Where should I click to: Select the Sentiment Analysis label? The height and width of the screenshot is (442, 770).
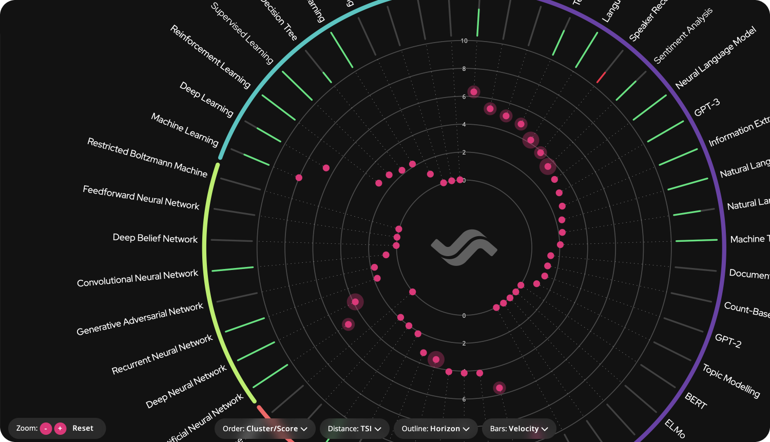pyautogui.click(x=683, y=35)
